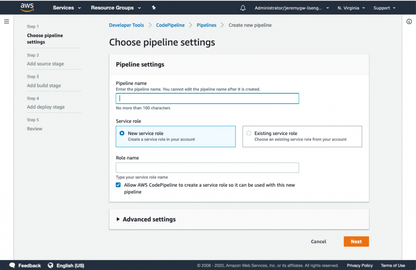Click the language globe icon
Viewport: 416px width, 270px height.
click(50, 266)
